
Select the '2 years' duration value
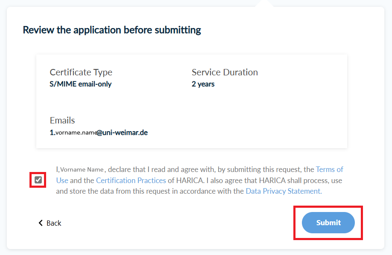203,84
